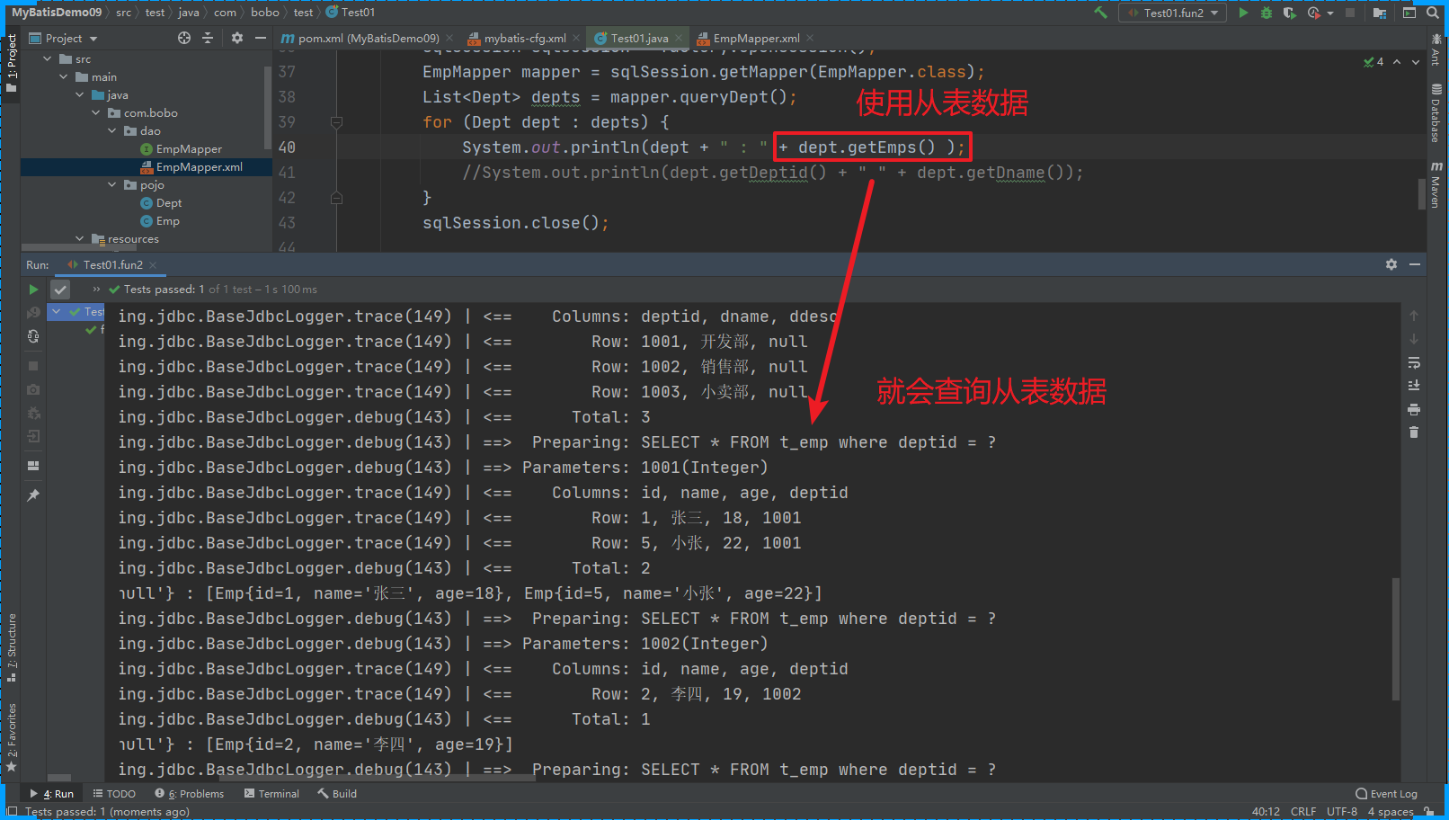
Task: Click the Run Anything icon in the toolbar
Action: tap(1409, 13)
